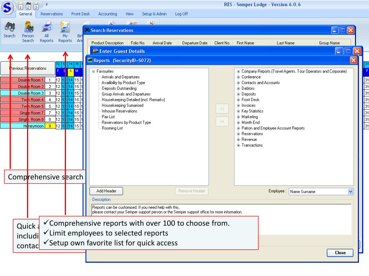Image resolution: width=369 pixels, height=276 pixels.
Task: Select Inhouse Reservations report
Action: coord(119,111)
